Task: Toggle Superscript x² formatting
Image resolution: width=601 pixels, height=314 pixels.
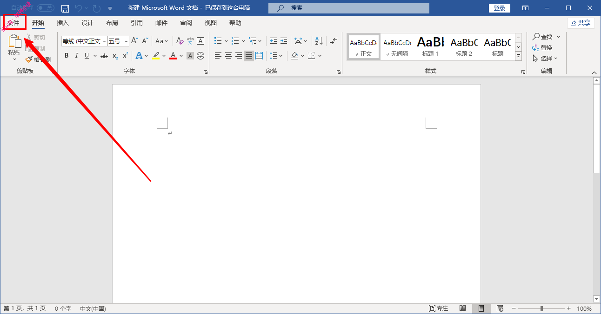Action: point(125,56)
